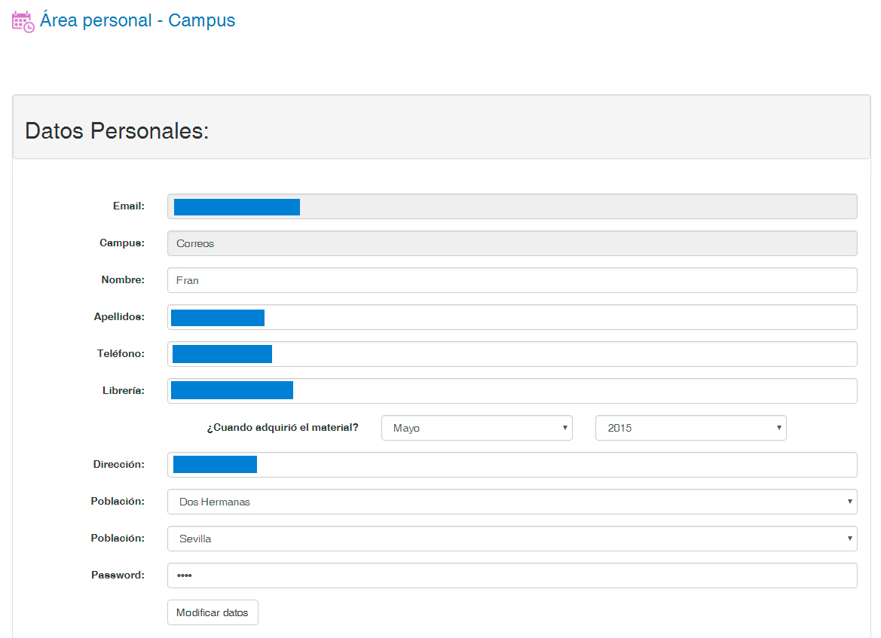
Task: Expand the Población dropdown showing Dos Hermanas
Action: (512, 502)
